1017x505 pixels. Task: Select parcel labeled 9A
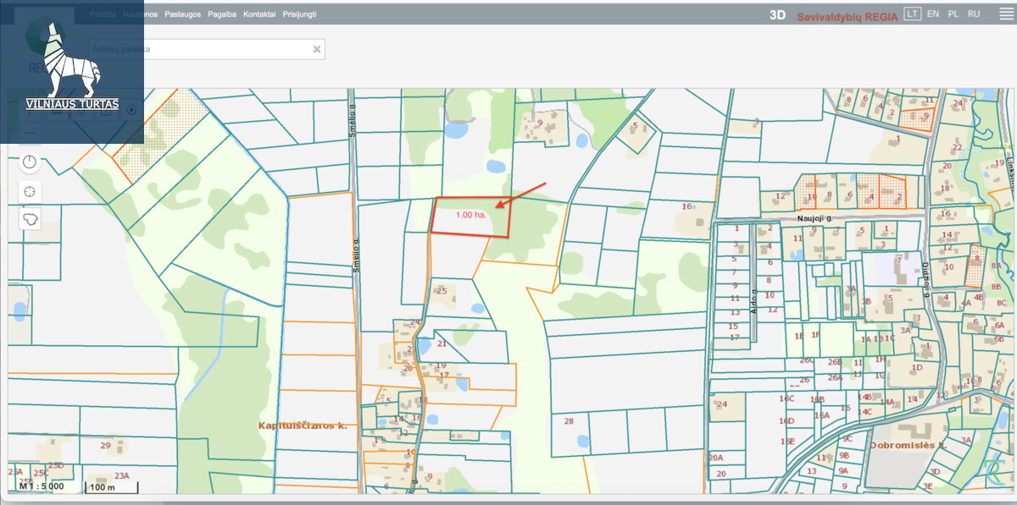(843, 470)
